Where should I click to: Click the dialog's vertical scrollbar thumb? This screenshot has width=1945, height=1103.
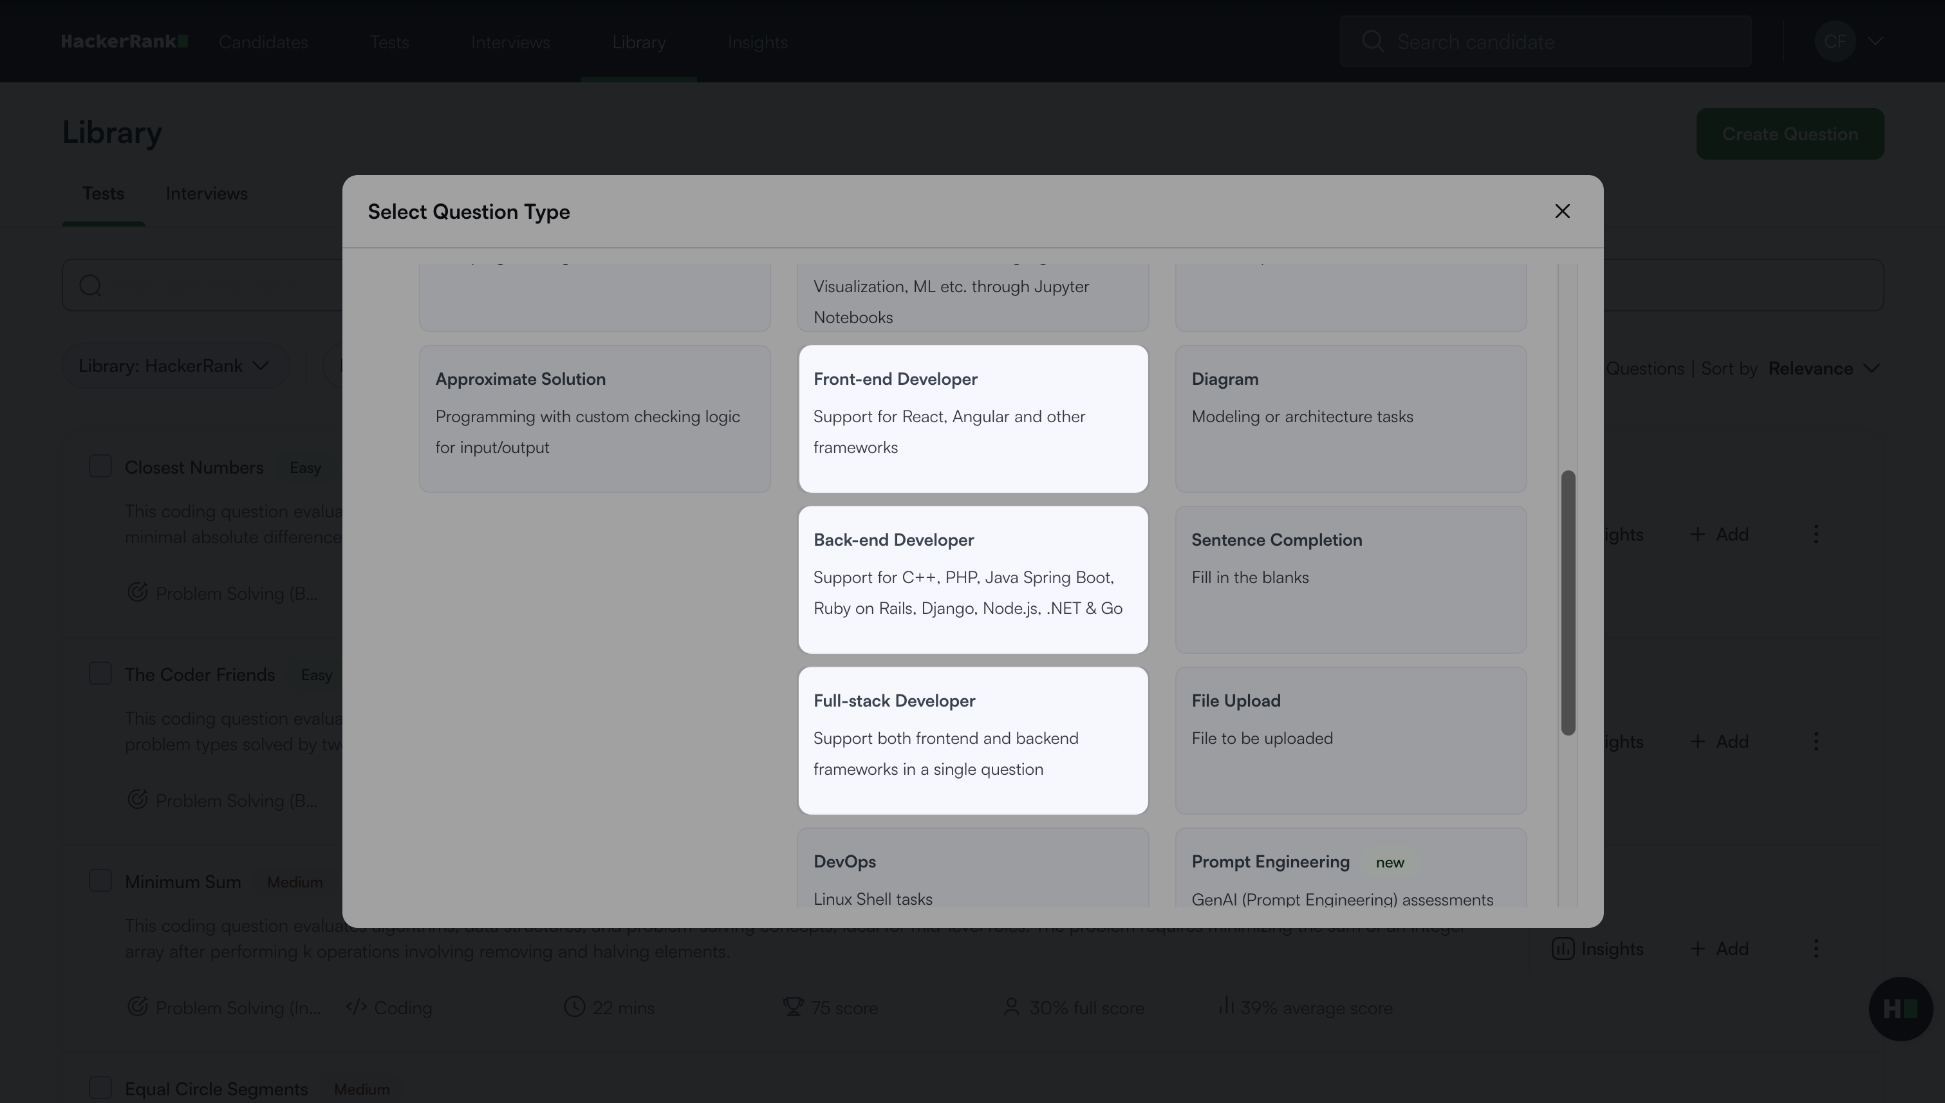1568,602
